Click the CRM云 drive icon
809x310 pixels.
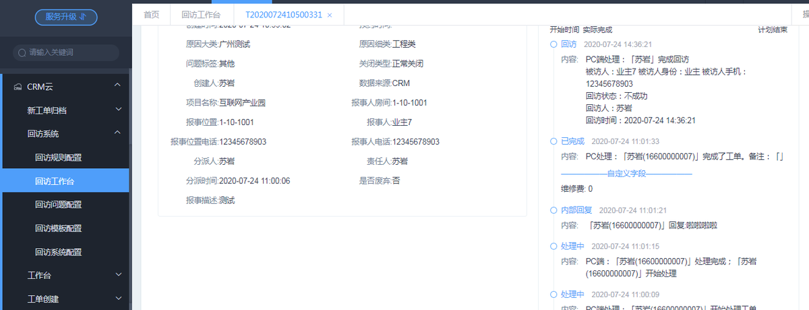tap(17, 86)
